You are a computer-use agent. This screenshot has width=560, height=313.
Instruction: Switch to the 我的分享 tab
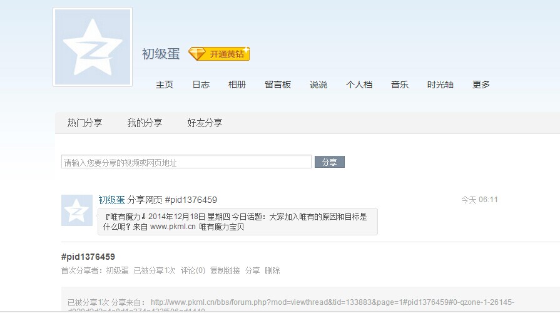[145, 123]
